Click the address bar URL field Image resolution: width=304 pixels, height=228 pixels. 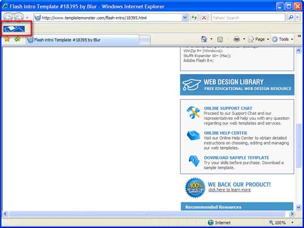click(x=108, y=18)
